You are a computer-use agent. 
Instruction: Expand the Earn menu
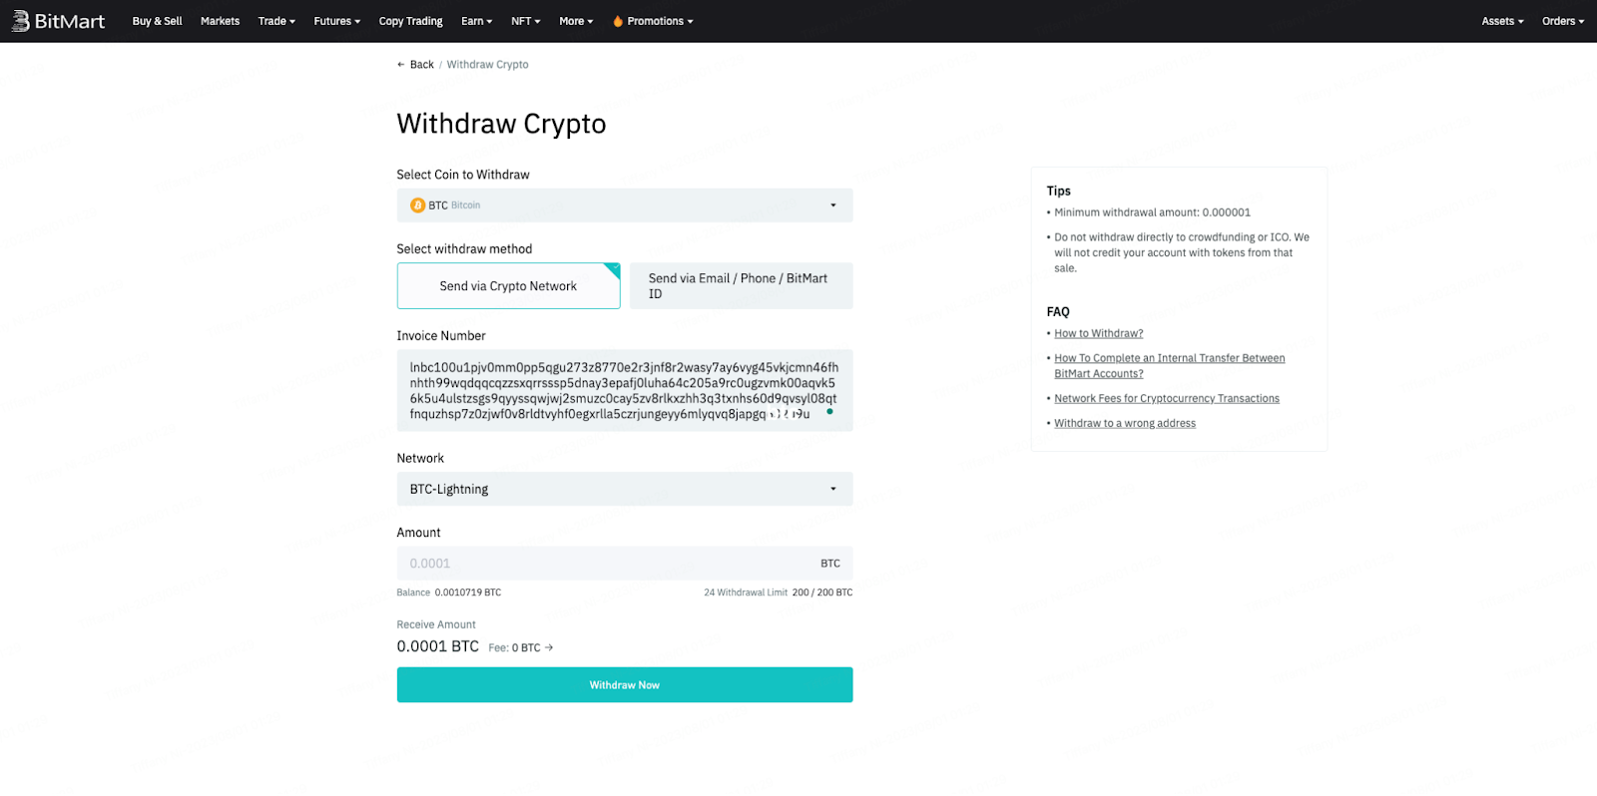(x=477, y=21)
